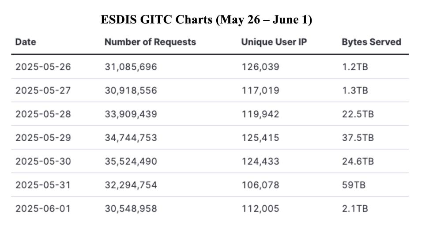Click the 34,744,753 requests value

coord(131,138)
